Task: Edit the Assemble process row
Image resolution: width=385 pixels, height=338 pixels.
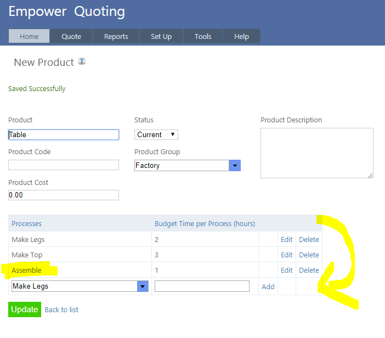Action: click(x=287, y=270)
